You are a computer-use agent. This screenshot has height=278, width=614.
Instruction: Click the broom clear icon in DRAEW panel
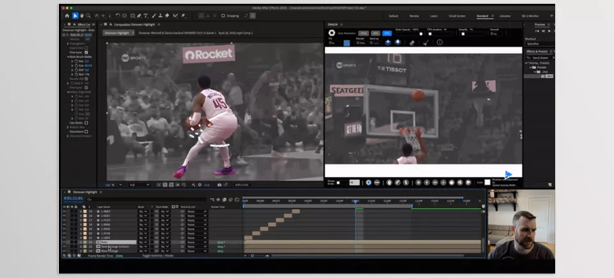[426, 42]
